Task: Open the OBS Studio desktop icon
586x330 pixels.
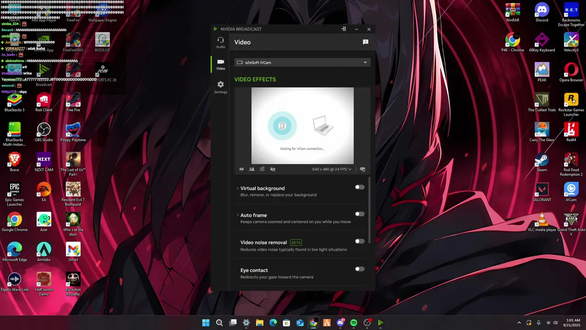Action: [x=44, y=132]
